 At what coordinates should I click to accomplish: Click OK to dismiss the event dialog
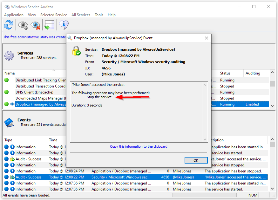pos(196,160)
